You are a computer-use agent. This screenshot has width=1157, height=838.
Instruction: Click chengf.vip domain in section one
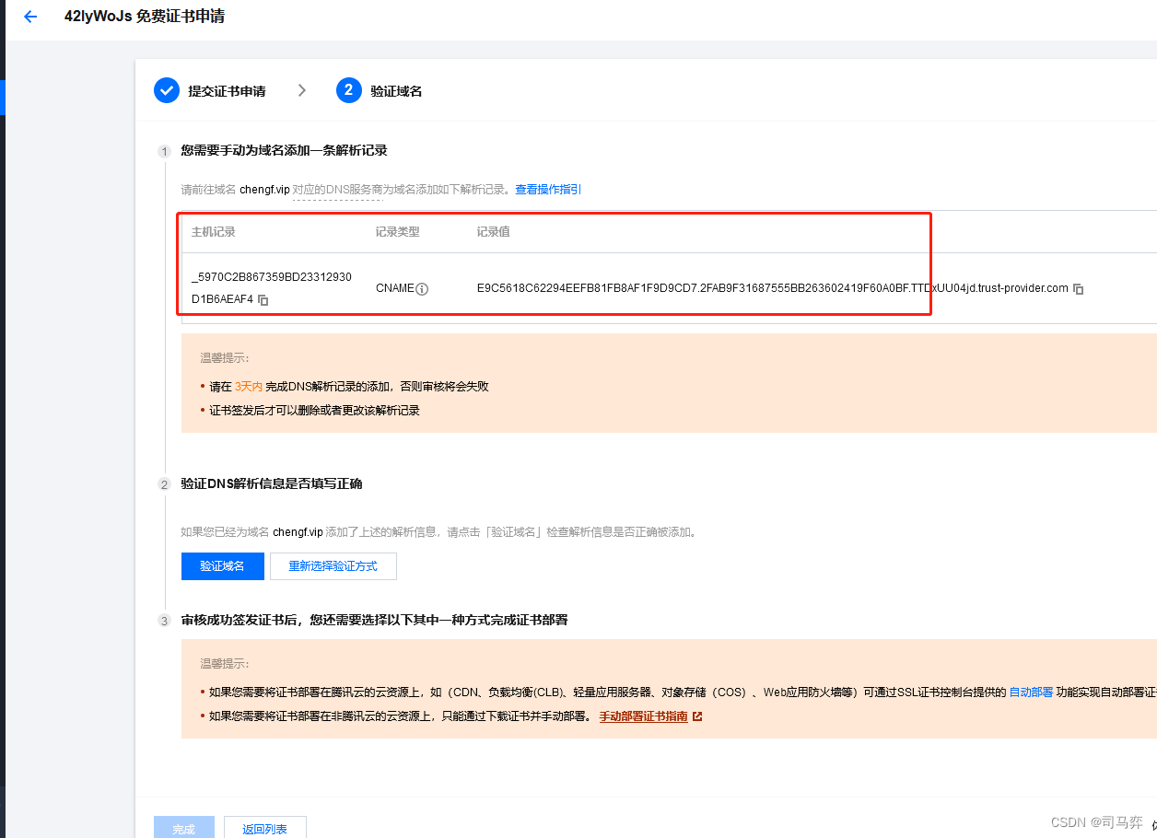(x=264, y=190)
